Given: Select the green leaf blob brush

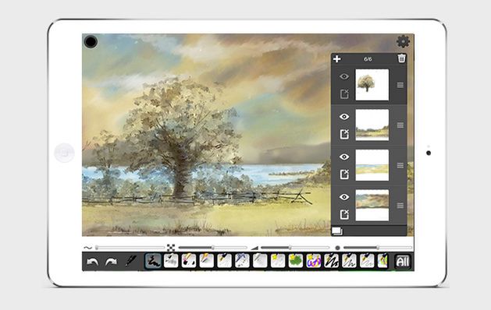Looking at the screenshot, I should point(296,261).
